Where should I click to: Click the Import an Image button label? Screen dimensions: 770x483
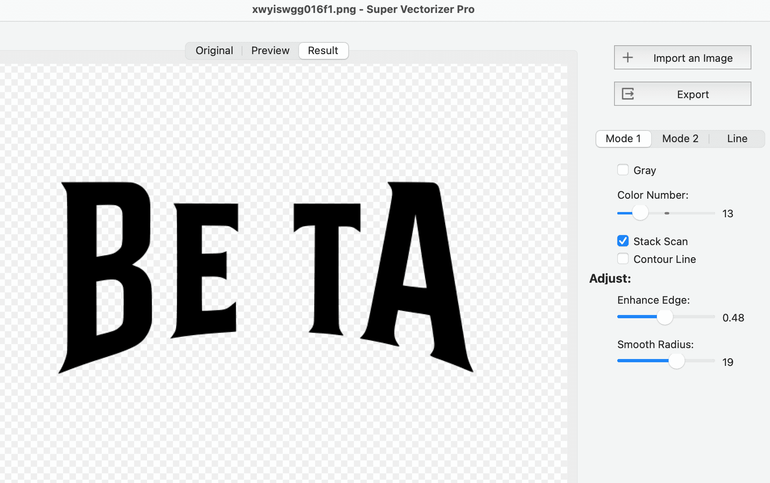click(x=693, y=58)
